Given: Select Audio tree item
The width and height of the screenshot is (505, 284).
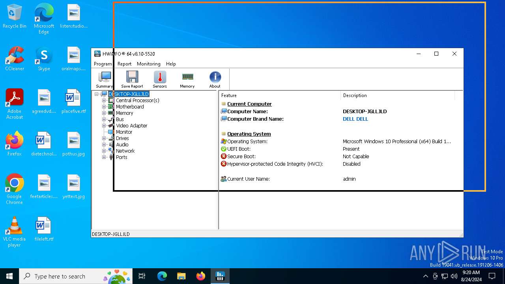Looking at the screenshot, I should (x=122, y=145).
